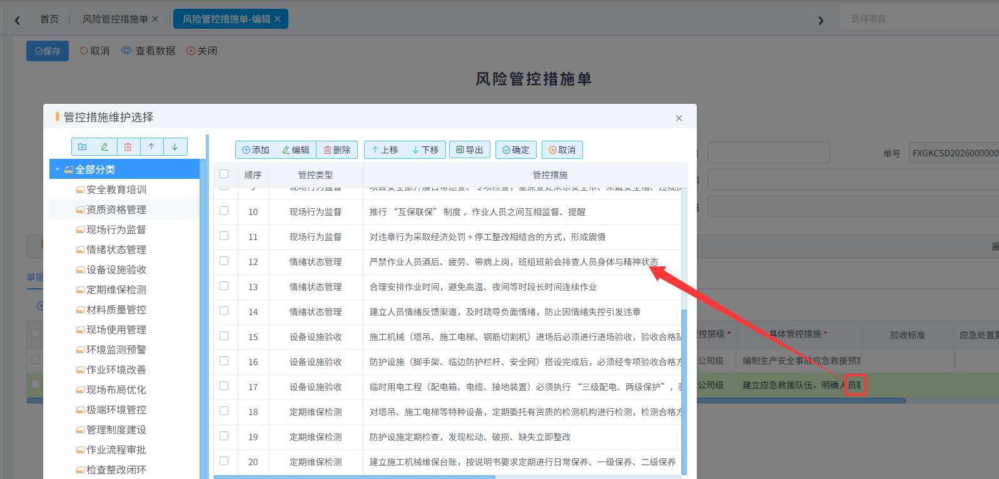Click the 选择项目 project selector field
The image size is (999, 479).
coord(920,19)
